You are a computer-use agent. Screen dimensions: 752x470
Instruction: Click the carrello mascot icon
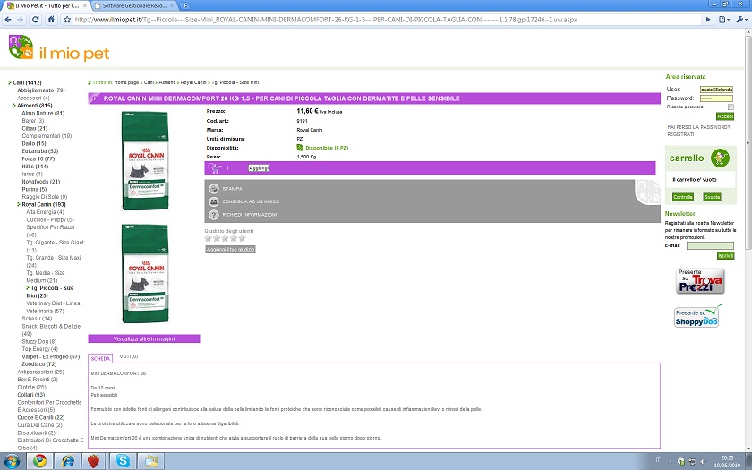[x=720, y=158]
